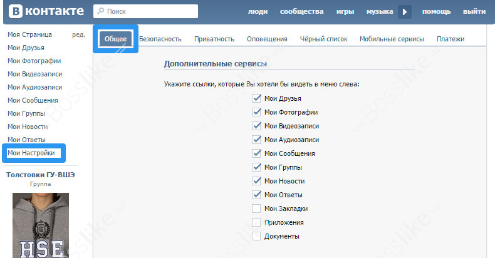495x258 pixels.
Task: Uncheck the Мои Видеозаписи checkbox
Action: click(256, 126)
